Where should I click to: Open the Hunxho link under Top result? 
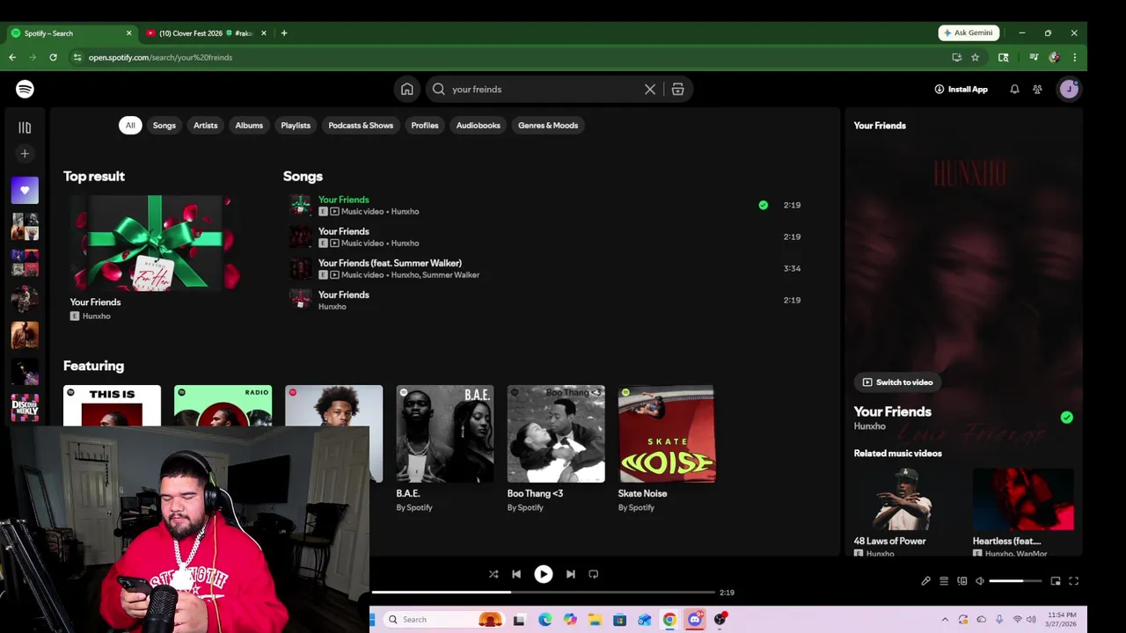click(96, 316)
